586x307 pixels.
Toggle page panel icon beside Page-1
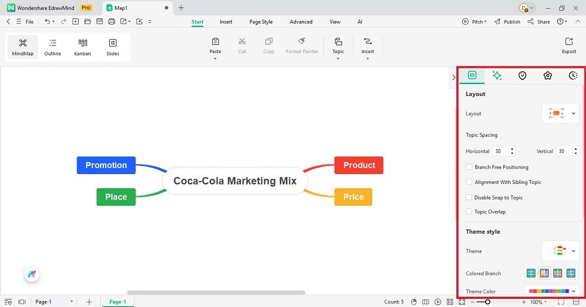click(x=22, y=302)
